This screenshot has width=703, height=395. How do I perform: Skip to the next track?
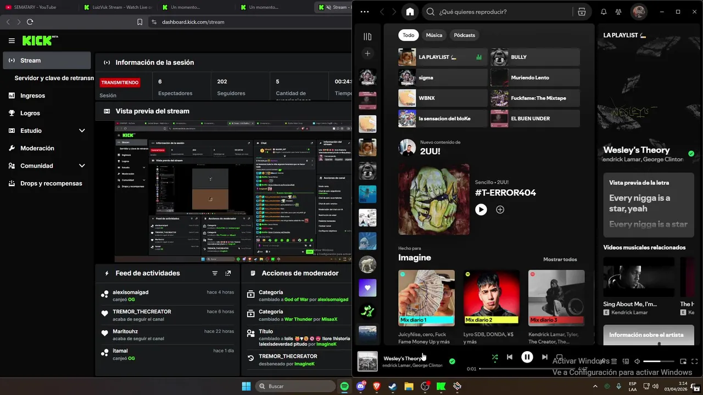(x=544, y=357)
